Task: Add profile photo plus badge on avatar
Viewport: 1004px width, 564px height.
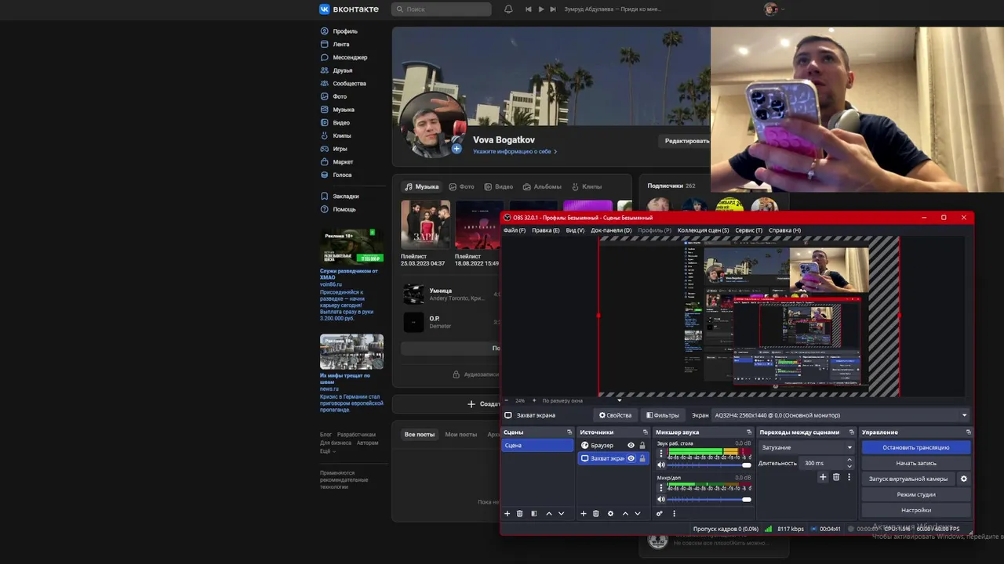Action: click(x=457, y=148)
